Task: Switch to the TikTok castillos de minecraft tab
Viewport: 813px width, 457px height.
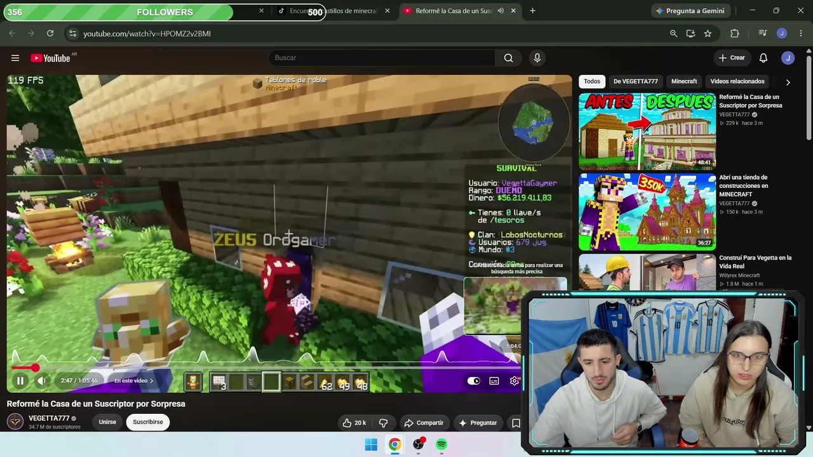Action: click(334, 11)
